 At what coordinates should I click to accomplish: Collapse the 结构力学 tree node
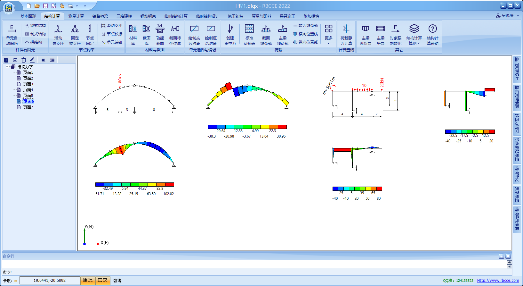point(7,67)
